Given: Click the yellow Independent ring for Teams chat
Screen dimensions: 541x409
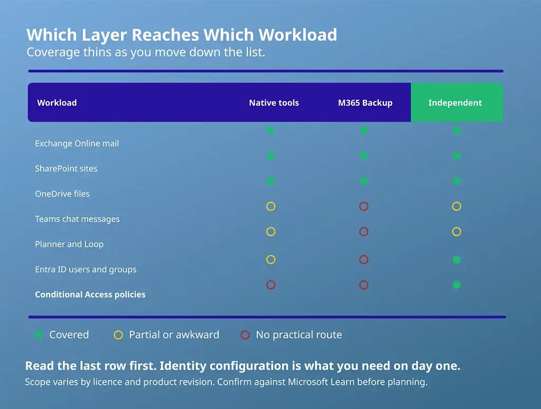Looking at the screenshot, I should tap(456, 207).
